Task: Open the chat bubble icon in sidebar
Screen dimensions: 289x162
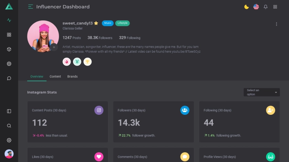Action: 9,78
